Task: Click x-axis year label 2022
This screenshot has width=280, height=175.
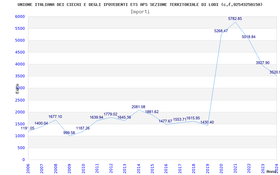Action: coord(249,168)
